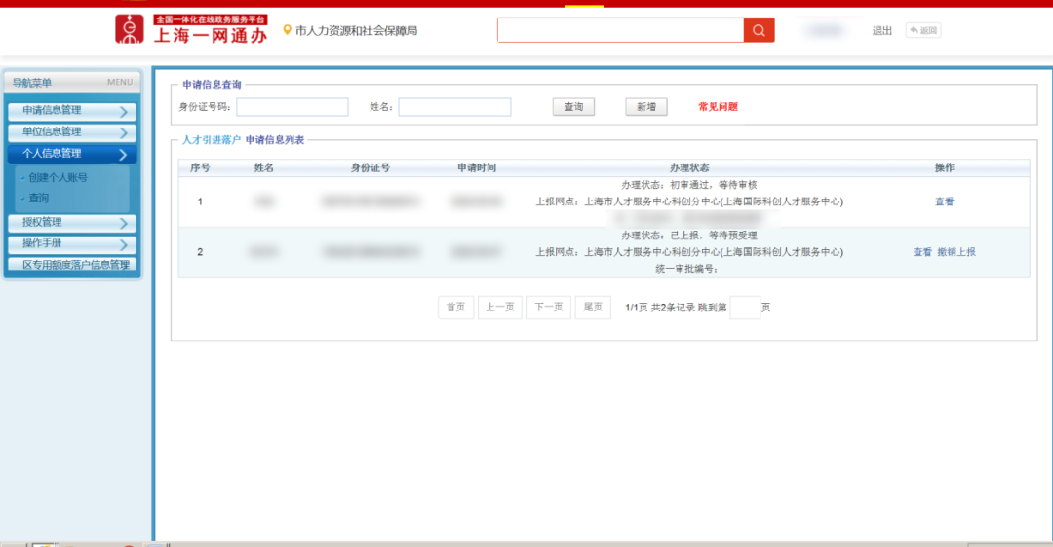Image resolution: width=1053 pixels, height=547 pixels.
Task: Click chevron arrow on 单位信息管理
Action: [x=123, y=132]
